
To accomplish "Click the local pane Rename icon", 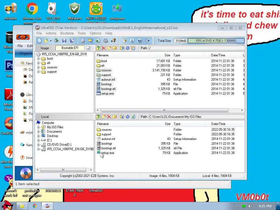I will 115,116.
